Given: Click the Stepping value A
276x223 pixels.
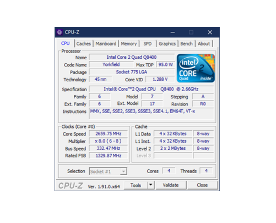Looking at the screenshot, I should 203,97.
